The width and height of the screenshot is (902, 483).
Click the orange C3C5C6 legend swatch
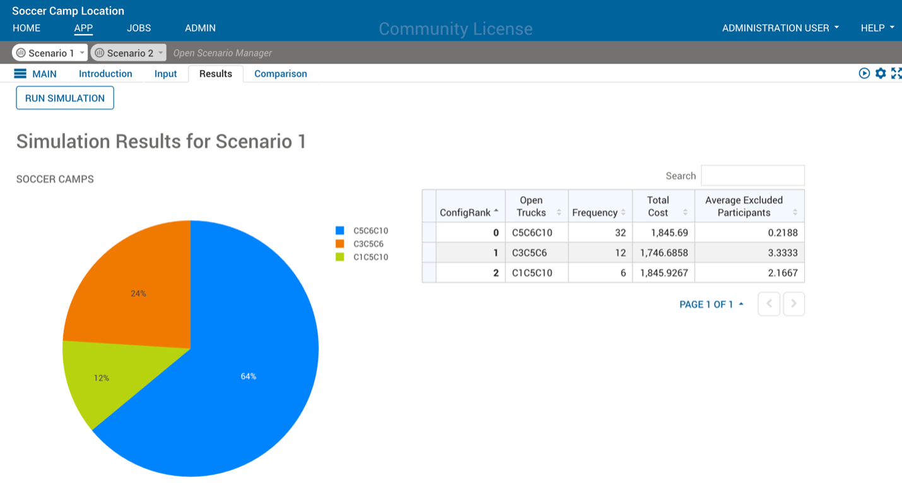340,243
